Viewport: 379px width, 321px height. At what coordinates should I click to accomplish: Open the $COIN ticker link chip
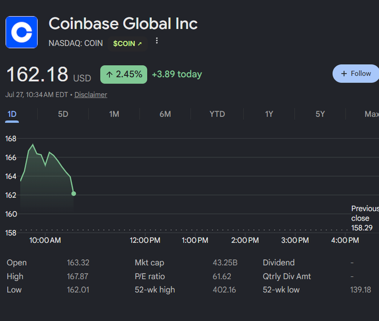128,43
